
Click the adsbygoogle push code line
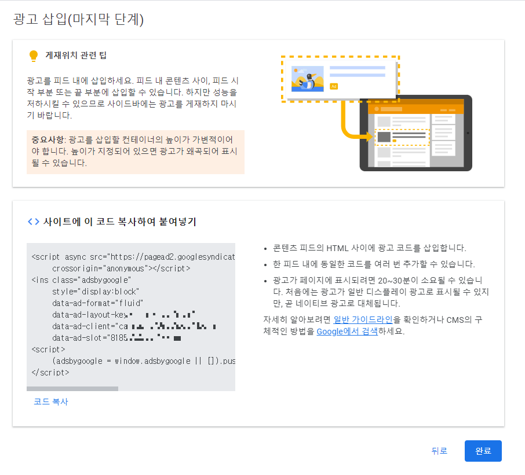pyautogui.click(x=144, y=360)
